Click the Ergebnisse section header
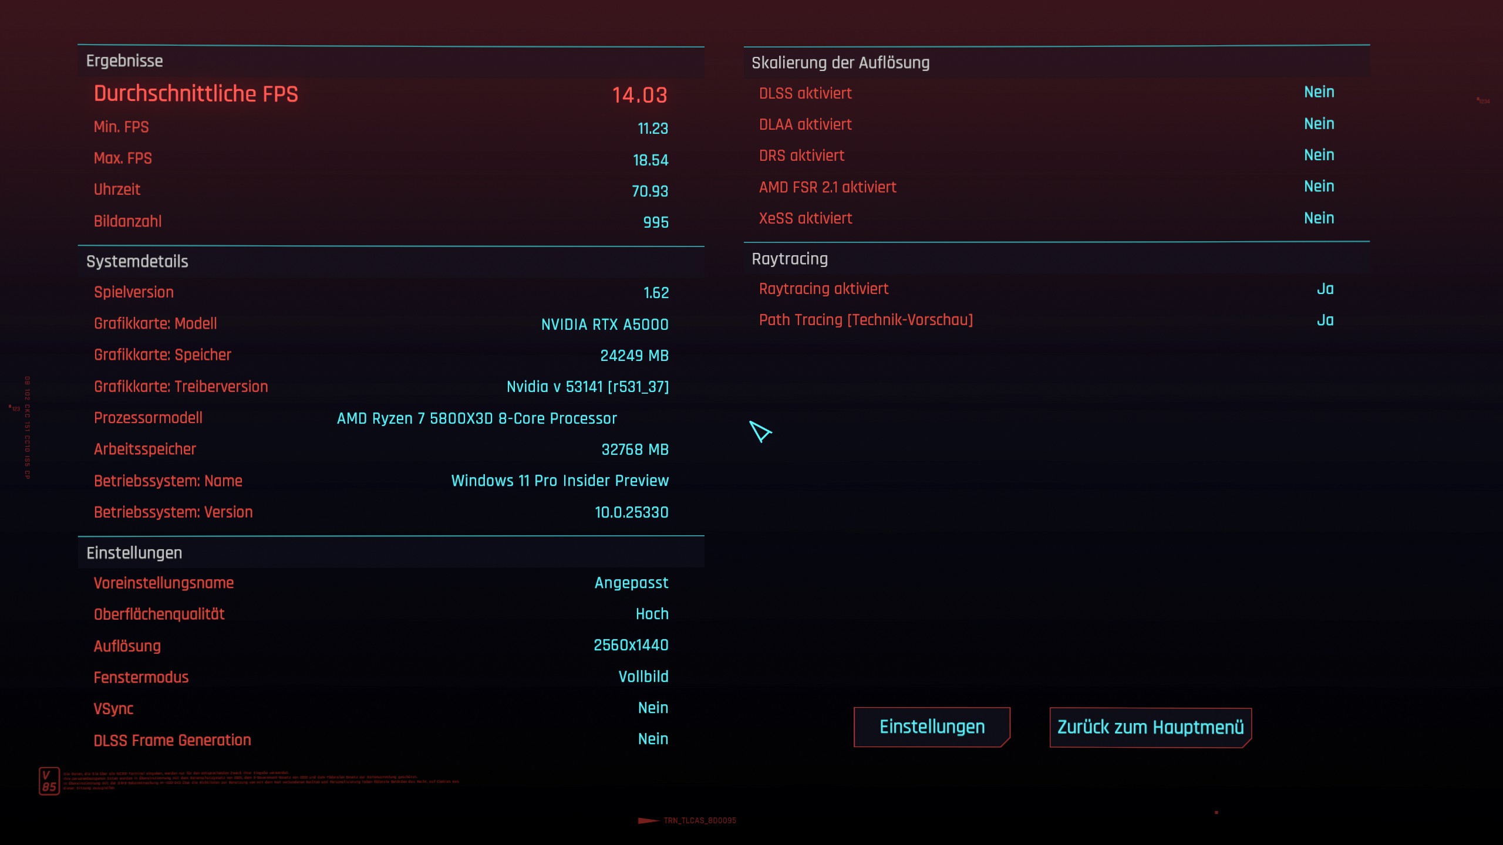Viewport: 1503px width, 845px height. point(124,61)
